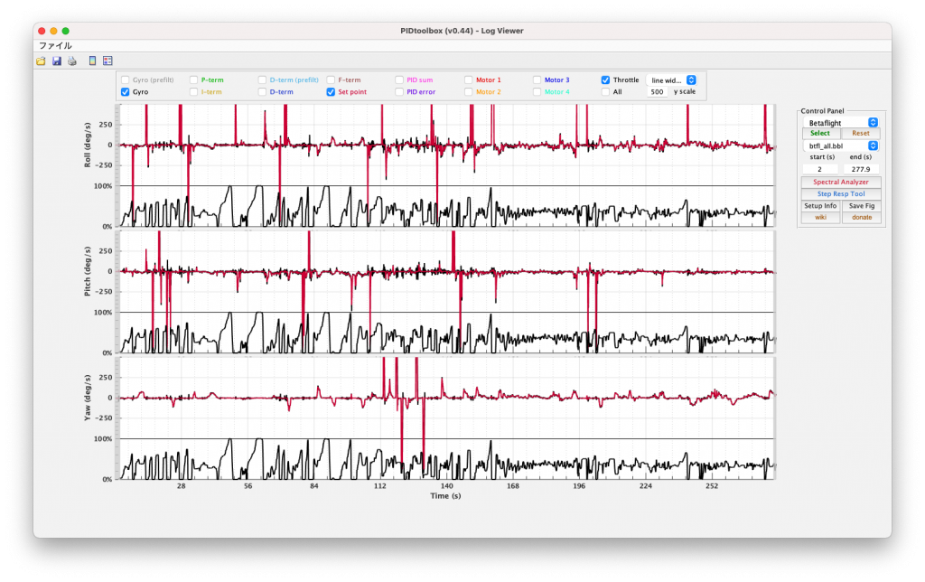Viewport: 925px width, 582px height.
Task: Click the insert legend toolbar icon
Action: pos(107,61)
